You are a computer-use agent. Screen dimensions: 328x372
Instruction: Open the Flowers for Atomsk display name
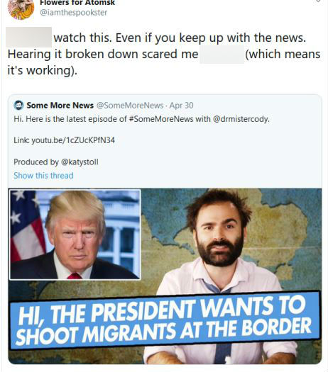point(77,3)
